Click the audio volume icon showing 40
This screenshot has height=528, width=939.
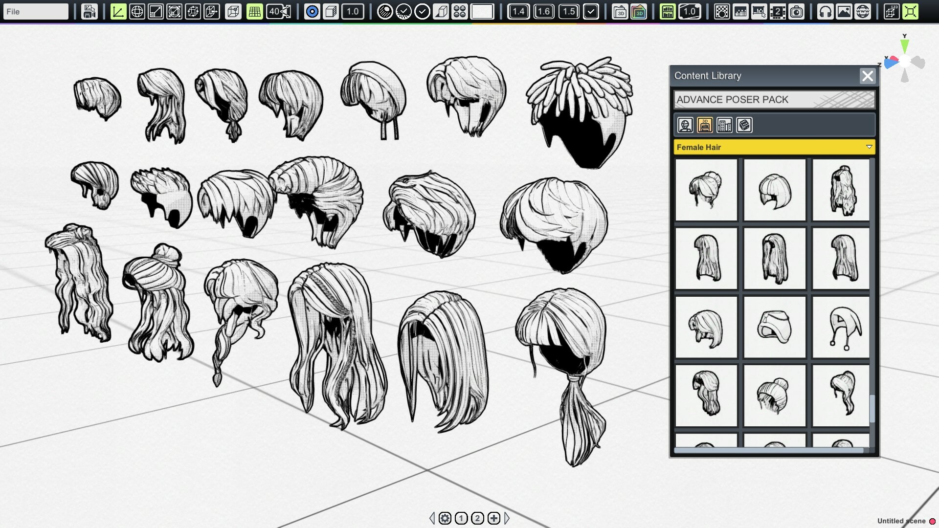tap(277, 11)
